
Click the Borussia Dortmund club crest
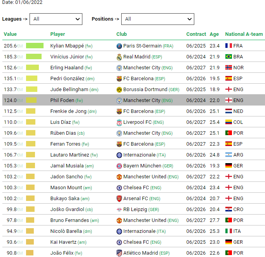(119, 90)
